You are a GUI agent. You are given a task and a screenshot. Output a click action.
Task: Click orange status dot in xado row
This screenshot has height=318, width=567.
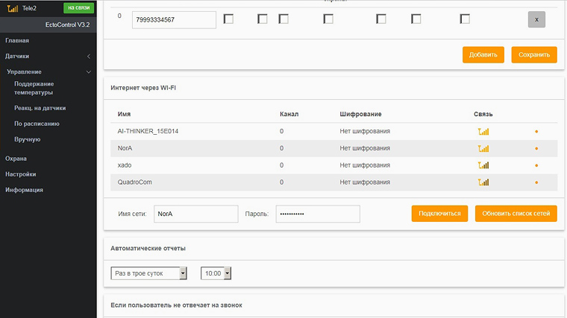(536, 165)
